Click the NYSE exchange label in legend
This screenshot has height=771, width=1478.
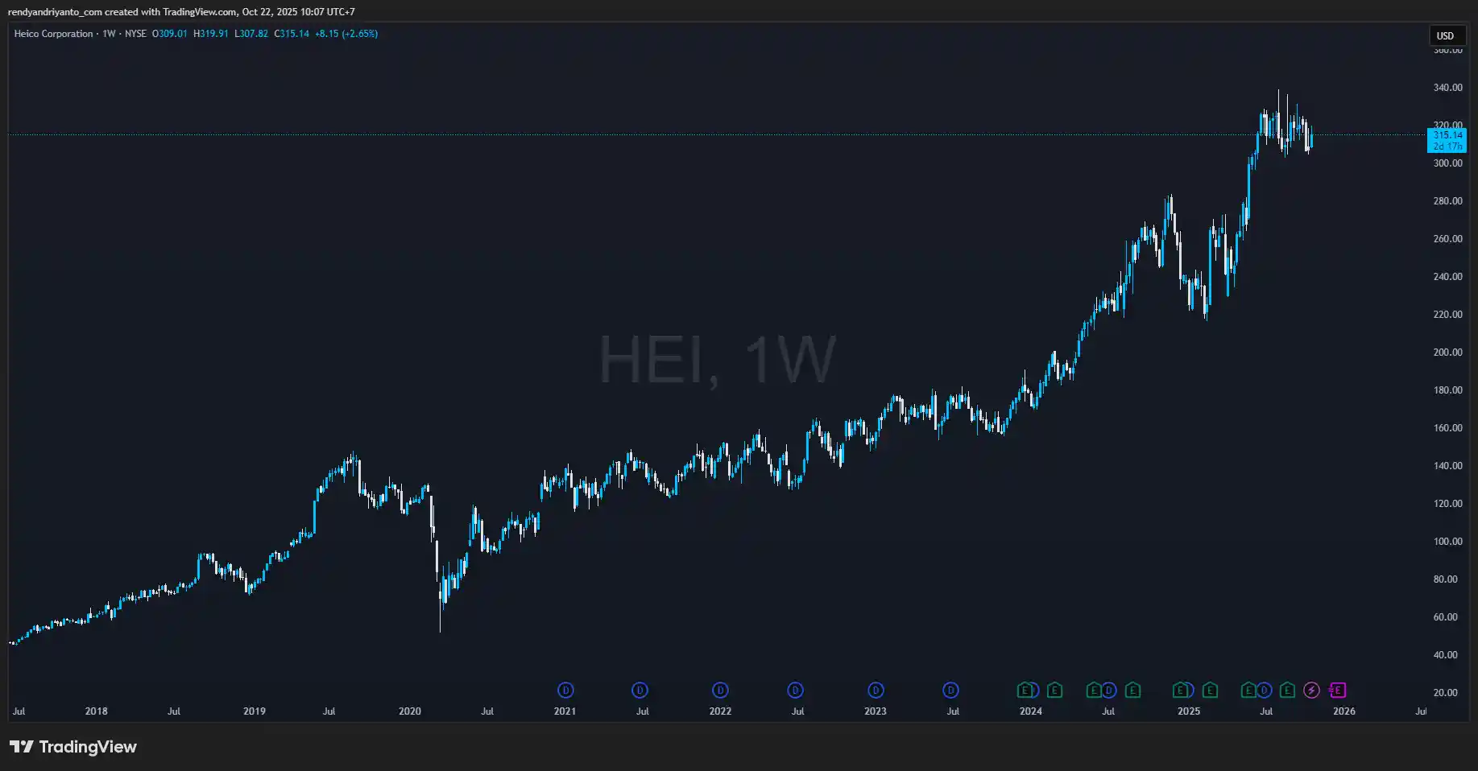(x=135, y=34)
